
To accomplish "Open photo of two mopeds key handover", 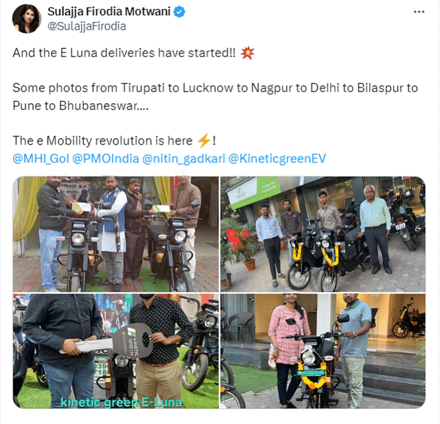I will click(115, 234).
